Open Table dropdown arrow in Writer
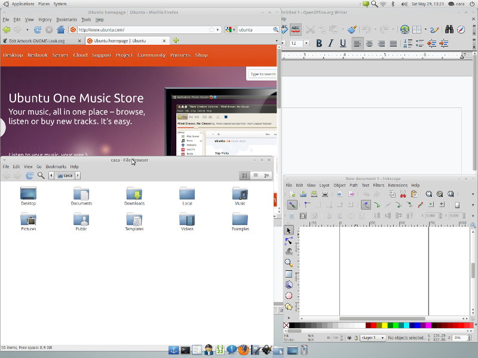The image size is (478, 358). pos(425,29)
